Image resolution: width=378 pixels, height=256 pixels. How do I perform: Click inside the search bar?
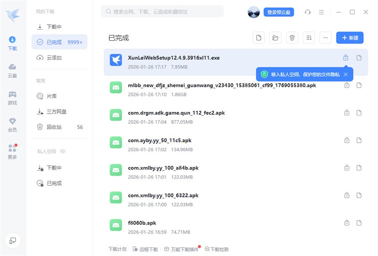point(162,11)
